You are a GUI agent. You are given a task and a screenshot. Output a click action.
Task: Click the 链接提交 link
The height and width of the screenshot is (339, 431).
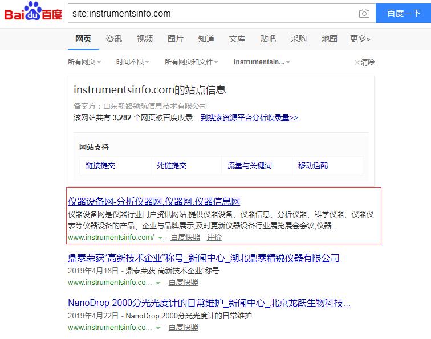(100, 165)
